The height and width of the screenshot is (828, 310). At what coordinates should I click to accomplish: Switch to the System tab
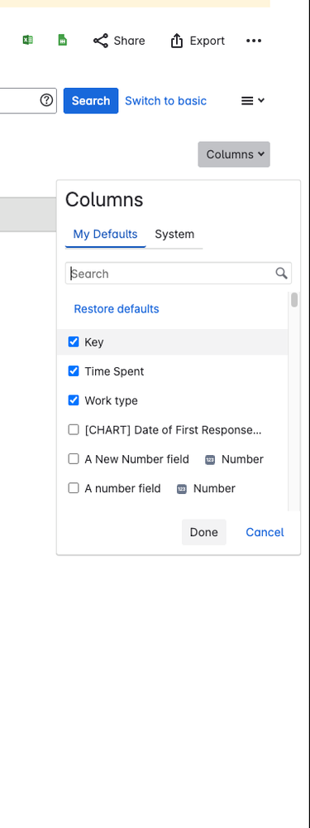click(174, 234)
